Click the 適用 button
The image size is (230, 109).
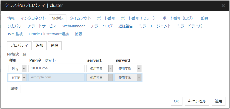click(x=218, y=101)
